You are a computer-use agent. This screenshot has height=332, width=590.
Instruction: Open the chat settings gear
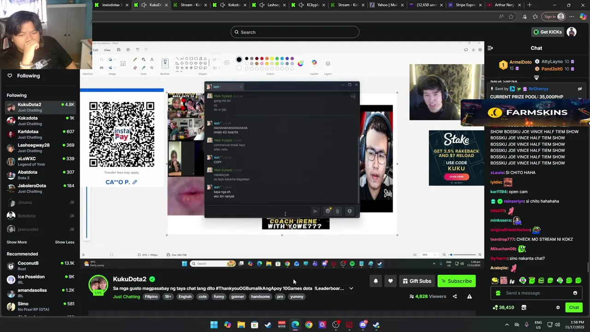(558, 308)
